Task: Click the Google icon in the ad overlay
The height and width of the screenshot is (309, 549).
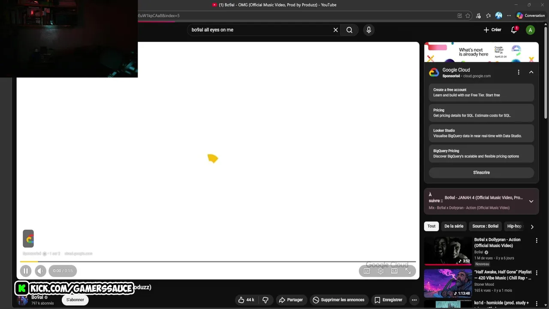Action: [28, 239]
